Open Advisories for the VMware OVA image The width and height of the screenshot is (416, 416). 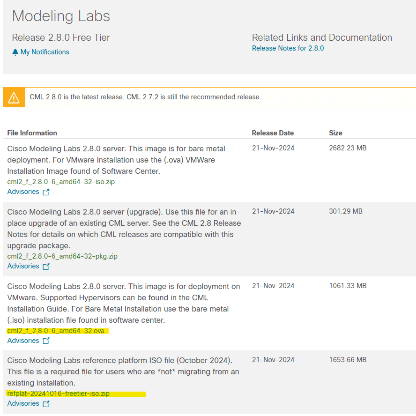click(x=23, y=341)
